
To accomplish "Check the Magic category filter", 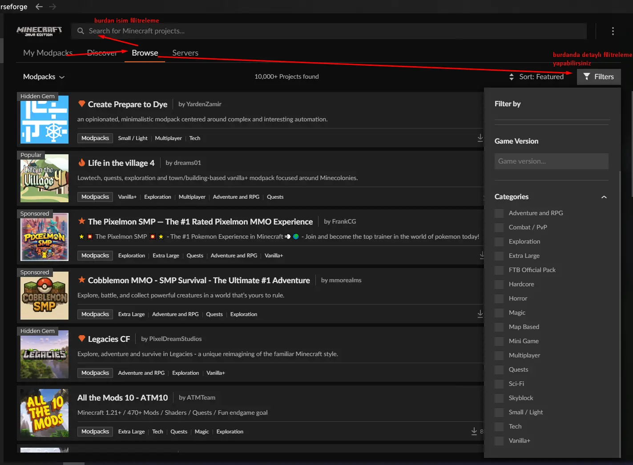I will (x=499, y=313).
